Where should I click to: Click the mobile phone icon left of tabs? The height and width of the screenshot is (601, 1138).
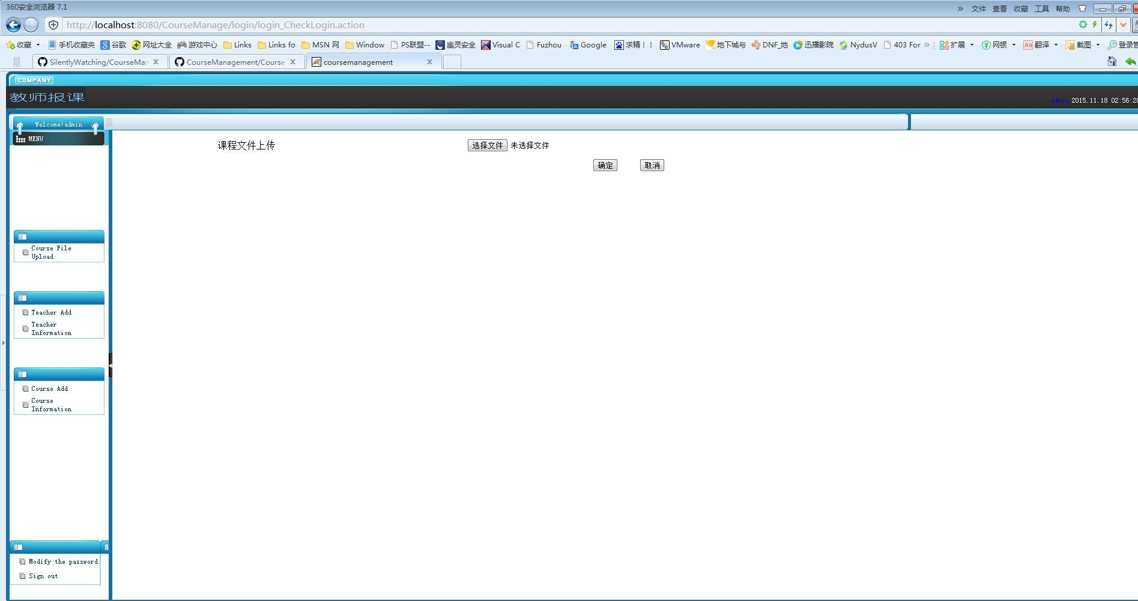coord(17,62)
